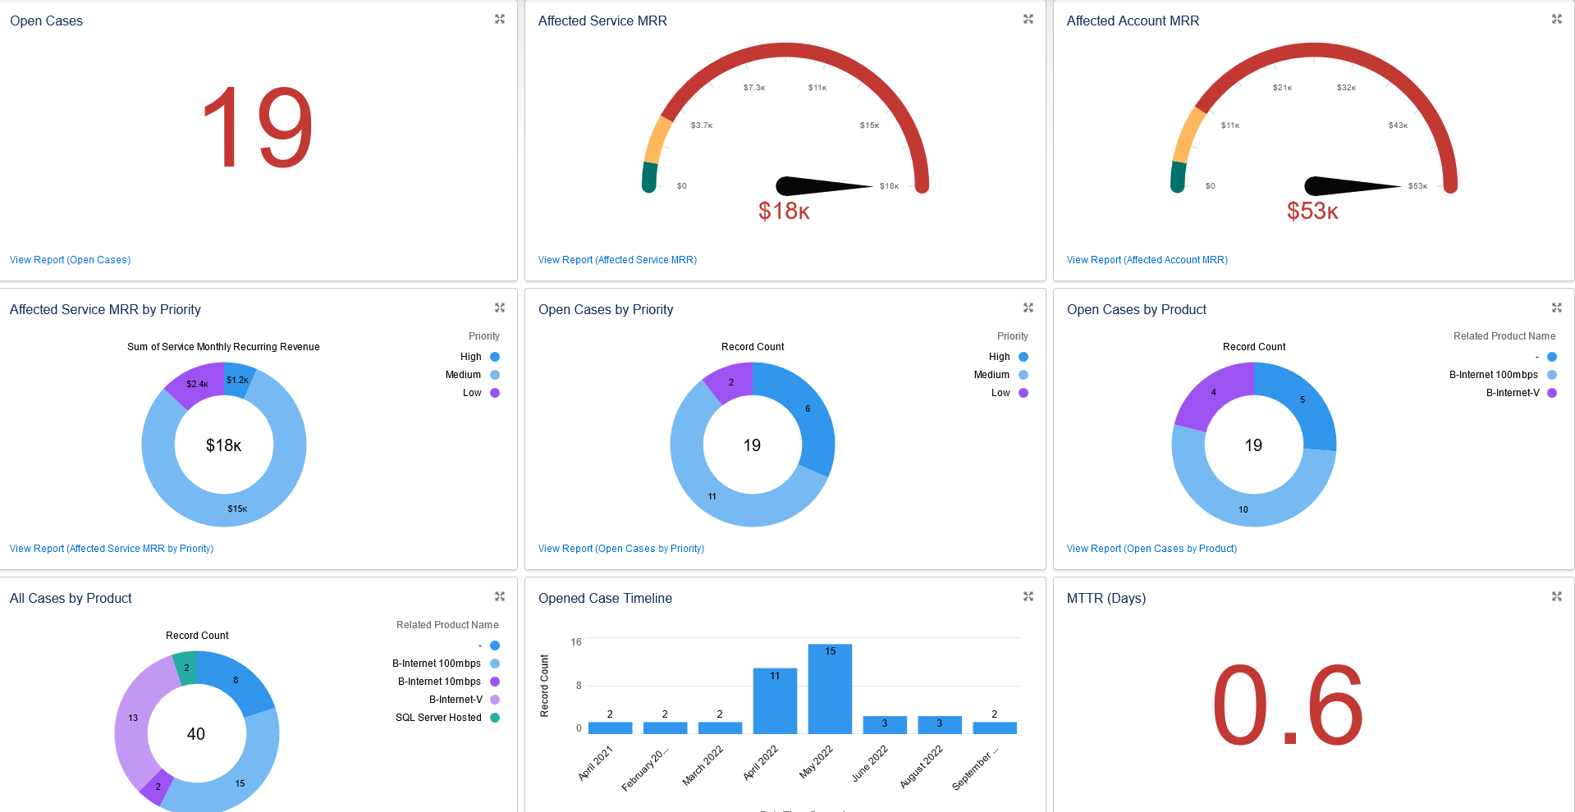Click the $18k Affected Service MRR gauge value
Image resolution: width=1575 pixels, height=812 pixels.
pyautogui.click(x=784, y=212)
